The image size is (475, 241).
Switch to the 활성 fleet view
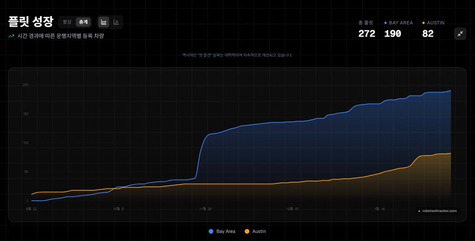click(67, 22)
